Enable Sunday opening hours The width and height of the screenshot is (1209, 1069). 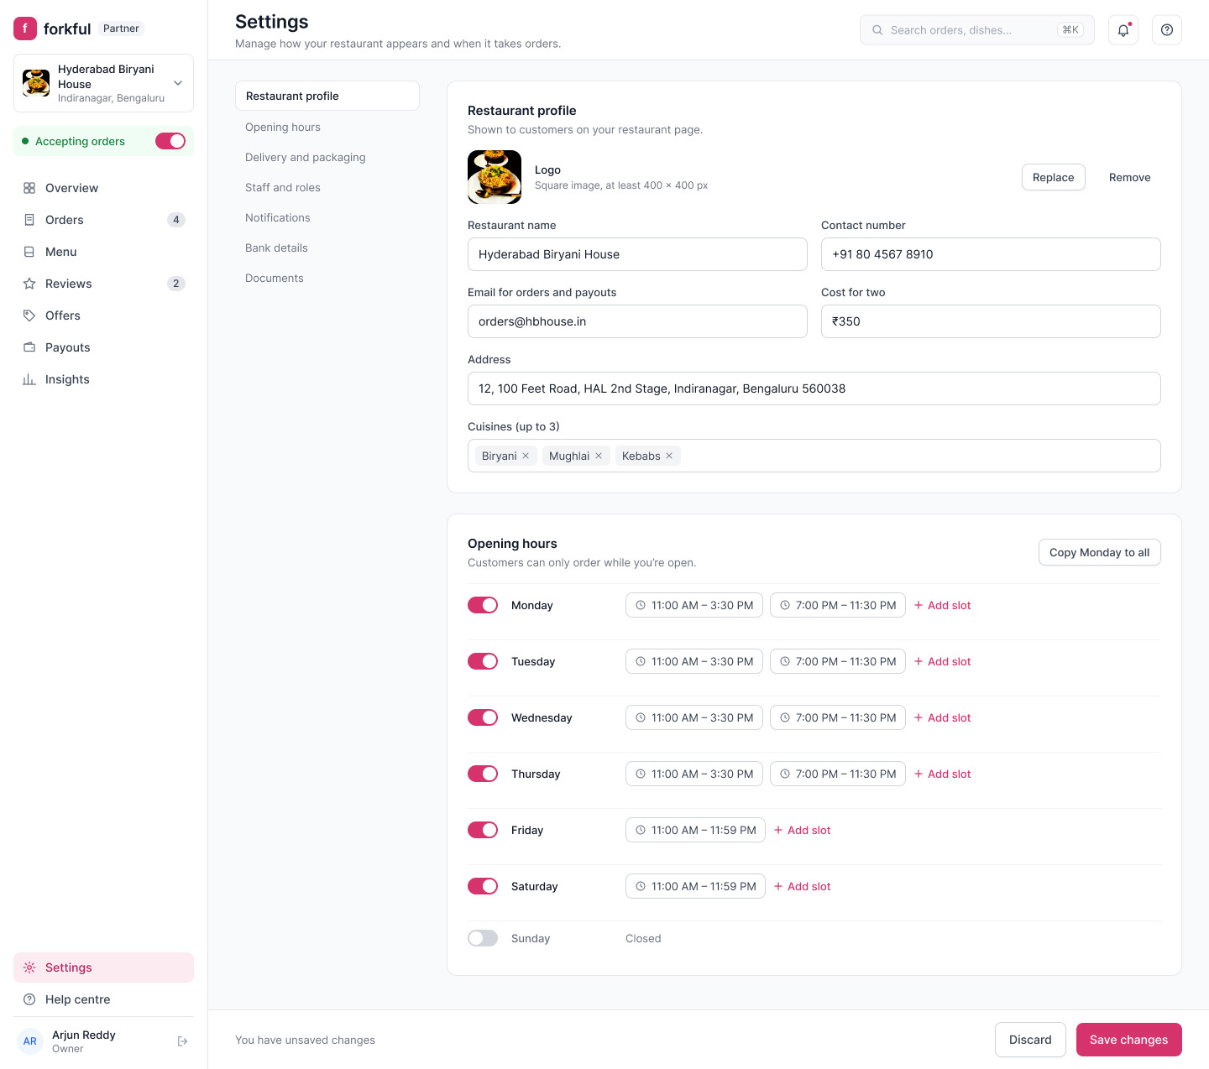click(x=483, y=938)
